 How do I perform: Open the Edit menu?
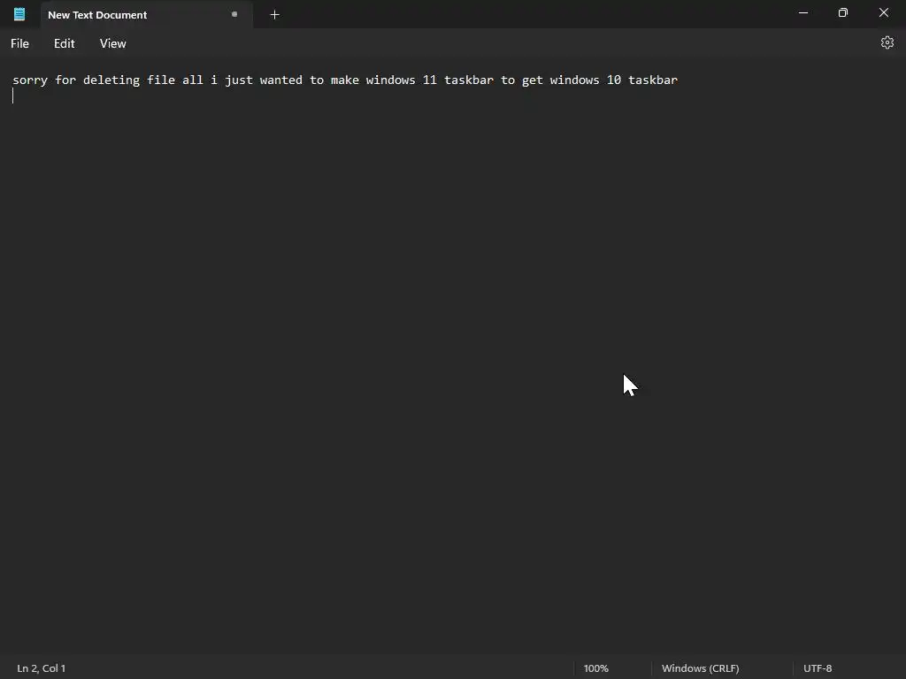64,43
